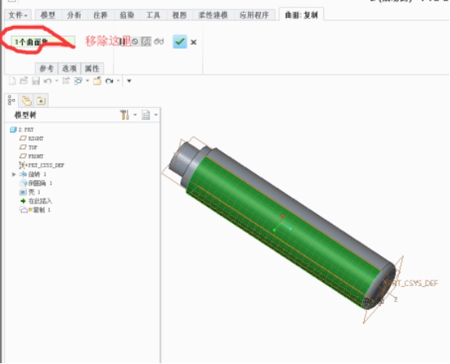The width and height of the screenshot is (450, 364).
Task: Open the 选项 panel button
Action: point(70,69)
